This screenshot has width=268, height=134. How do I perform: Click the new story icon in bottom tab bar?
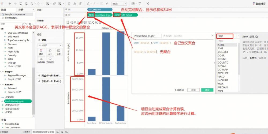click(x=66, y=132)
